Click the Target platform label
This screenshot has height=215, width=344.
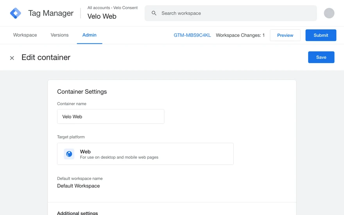click(x=71, y=137)
